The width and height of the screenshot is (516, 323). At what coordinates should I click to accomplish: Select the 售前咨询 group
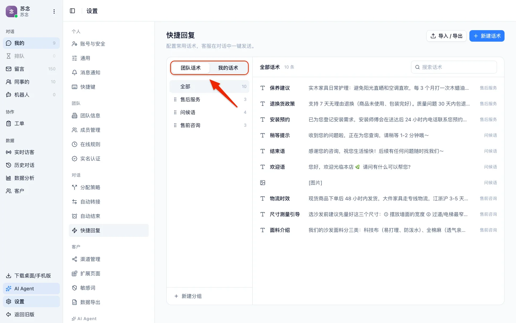tap(209, 125)
